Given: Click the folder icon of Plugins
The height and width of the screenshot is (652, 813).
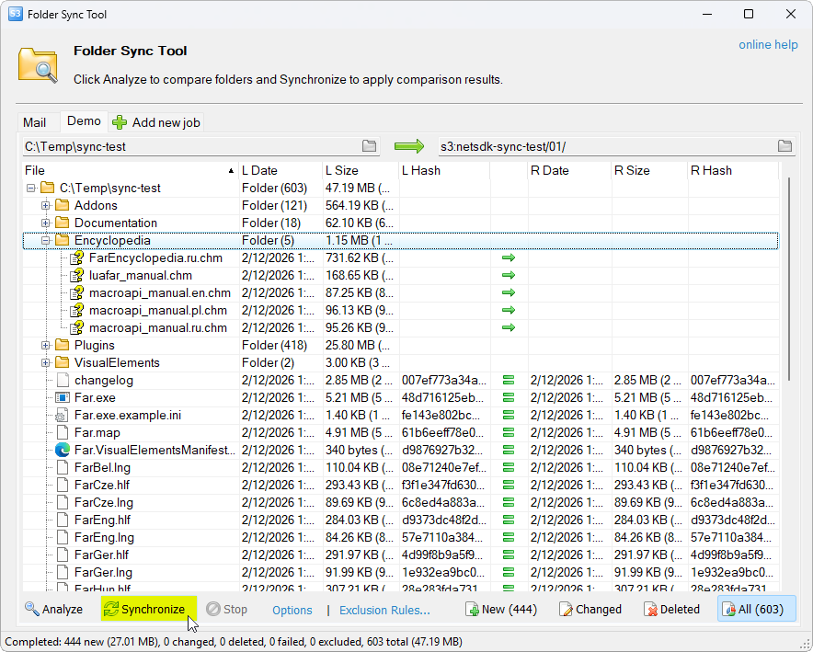Looking at the screenshot, I should point(63,345).
